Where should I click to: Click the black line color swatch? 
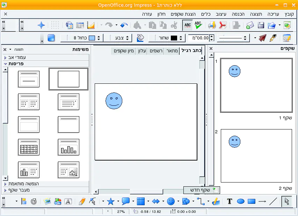coord(174,38)
